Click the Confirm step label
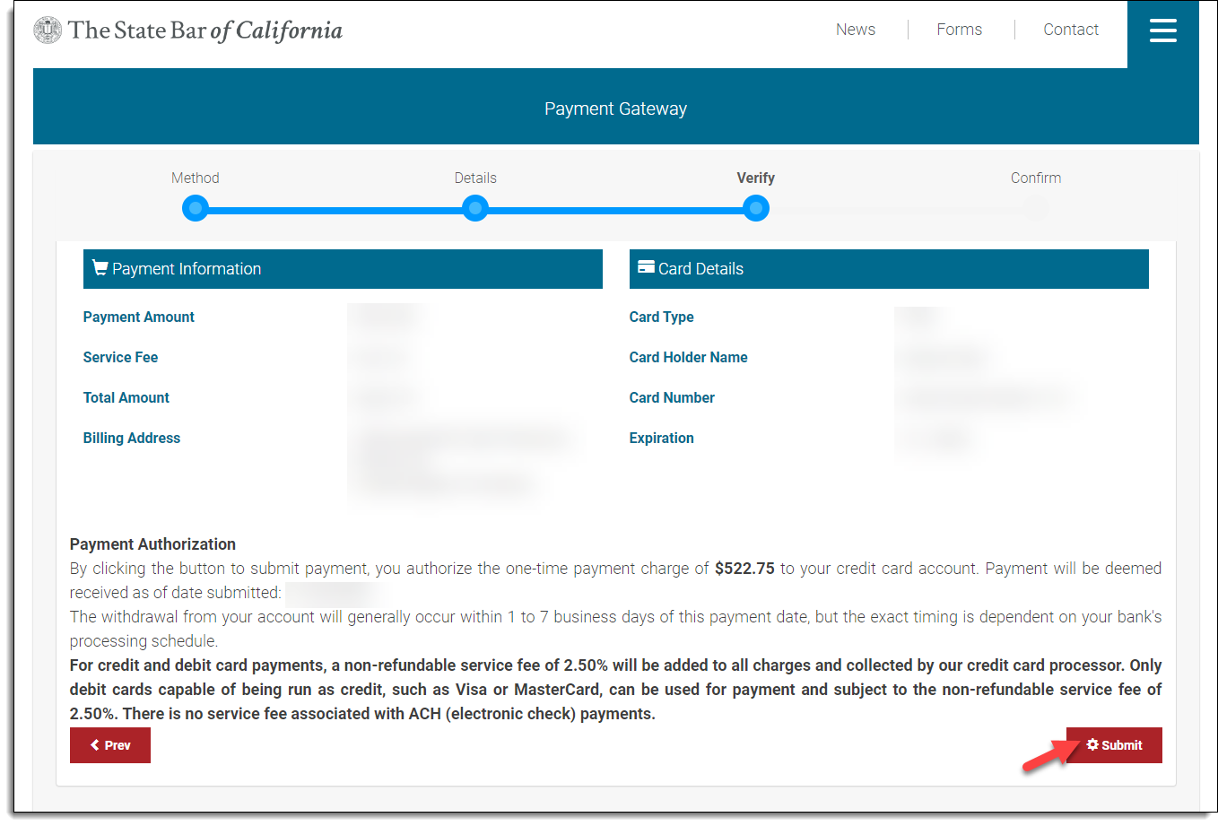This screenshot has height=826, width=1218. coord(1036,178)
